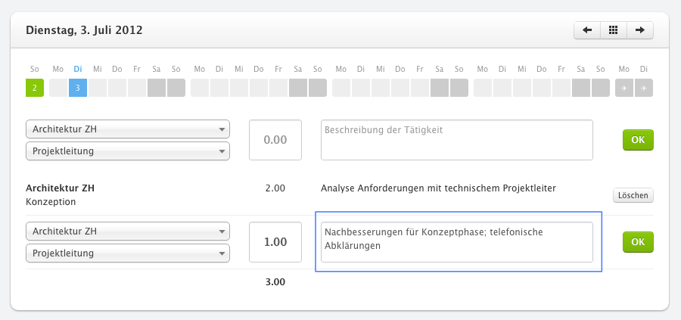The width and height of the screenshot is (681, 320).
Task: Click the first airplane day cell under Mo
Action: coord(624,88)
